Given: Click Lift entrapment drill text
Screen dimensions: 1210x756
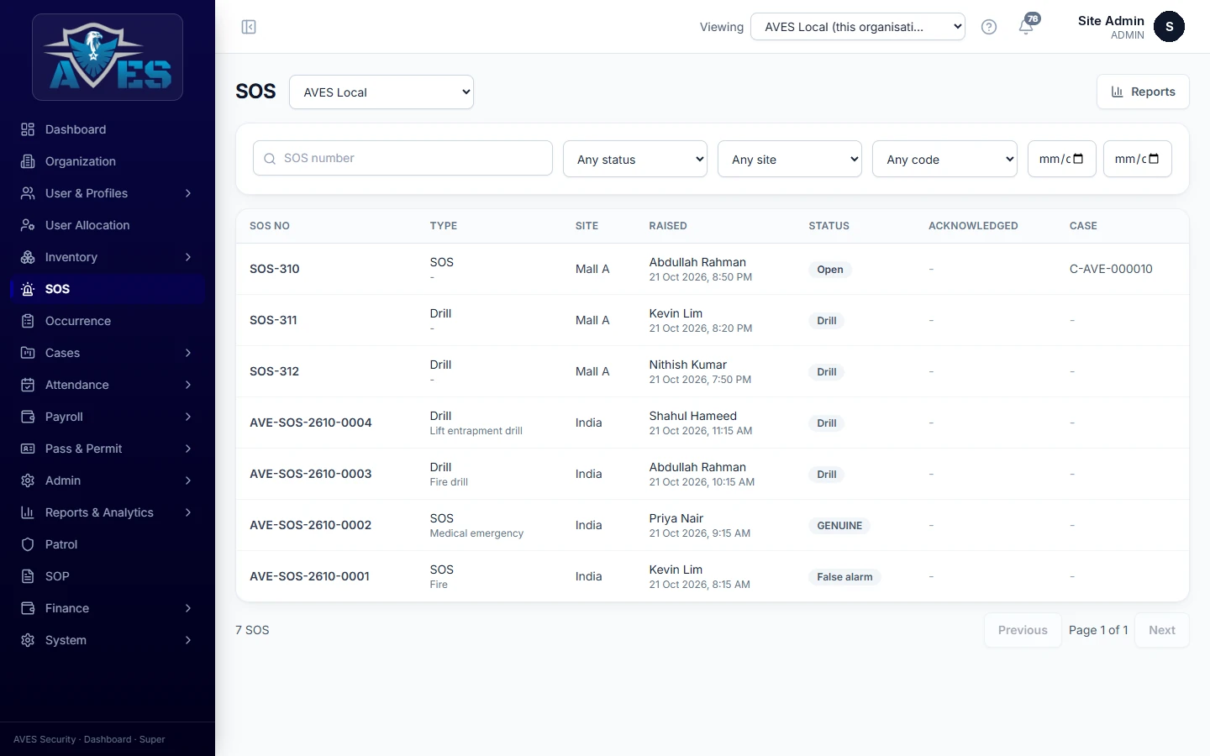Looking at the screenshot, I should coord(476,431).
